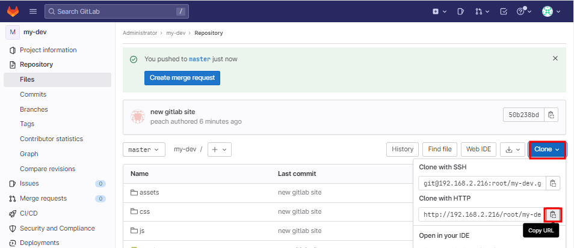Open the user avatar menu

[551, 11]
